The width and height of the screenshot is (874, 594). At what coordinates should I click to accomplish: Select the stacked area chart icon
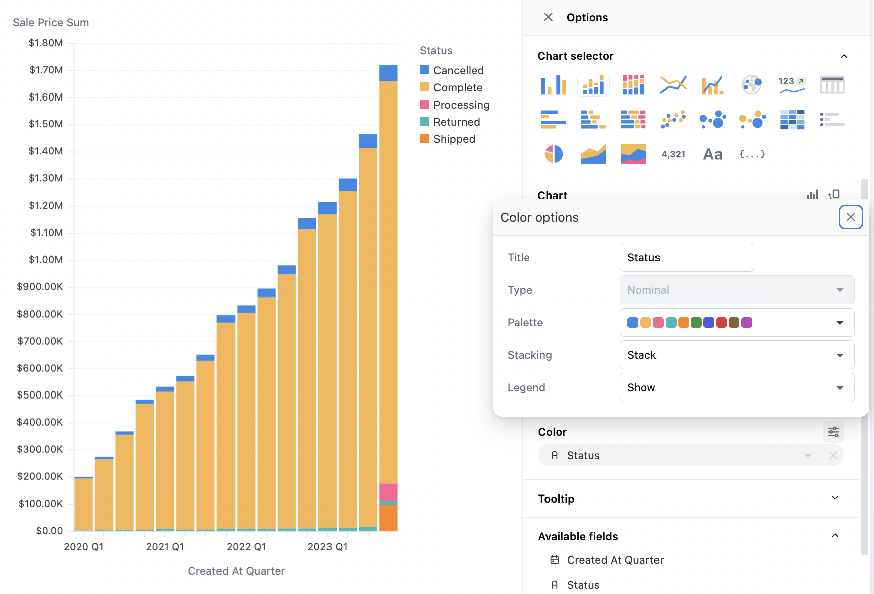click(633, 154)
